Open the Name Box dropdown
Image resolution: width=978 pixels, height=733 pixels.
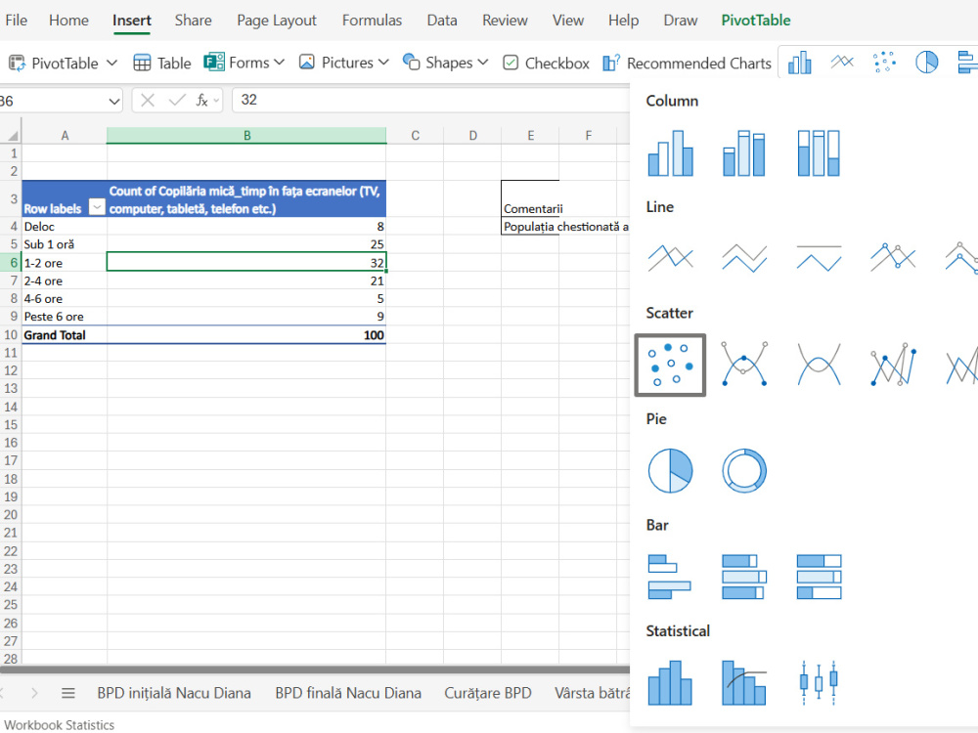[x=114, y=101]
